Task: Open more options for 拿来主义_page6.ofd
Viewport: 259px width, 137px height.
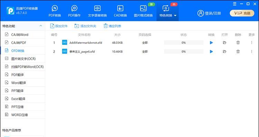Action: (251, 51)
